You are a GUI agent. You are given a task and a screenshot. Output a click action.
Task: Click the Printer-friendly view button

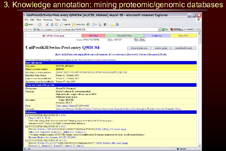coord(140,48)
